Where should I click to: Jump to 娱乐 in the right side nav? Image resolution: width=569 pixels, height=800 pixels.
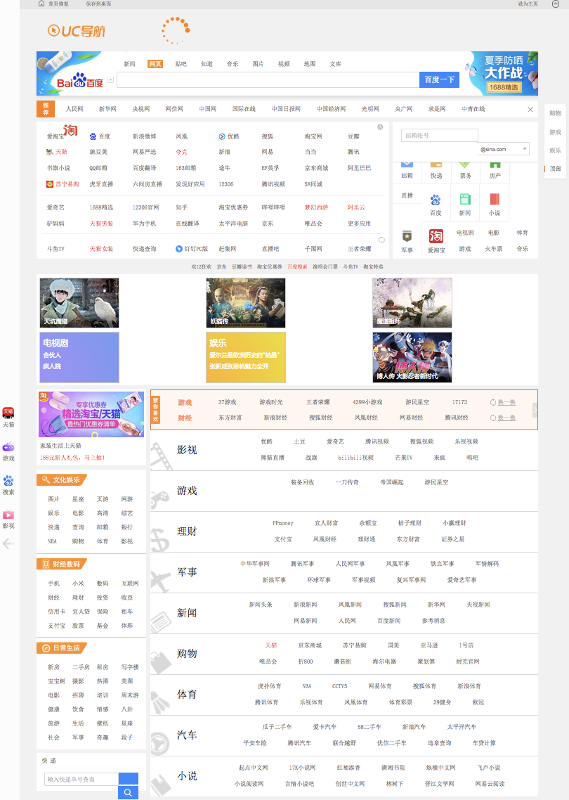(555, 150)
